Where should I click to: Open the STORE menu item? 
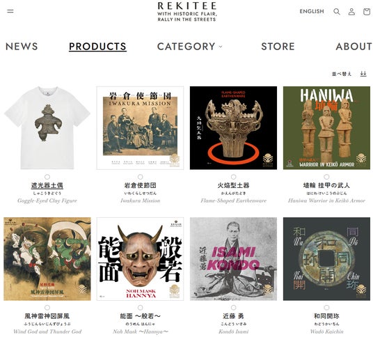pos(278,47)
